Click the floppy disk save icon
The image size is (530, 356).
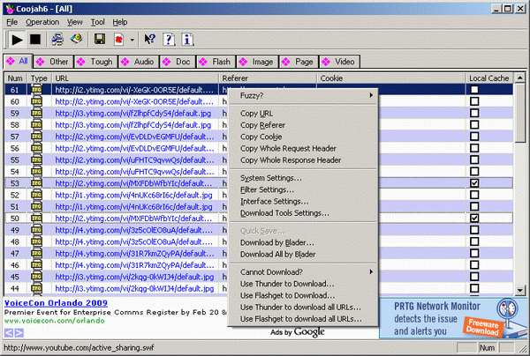[99, 40]
